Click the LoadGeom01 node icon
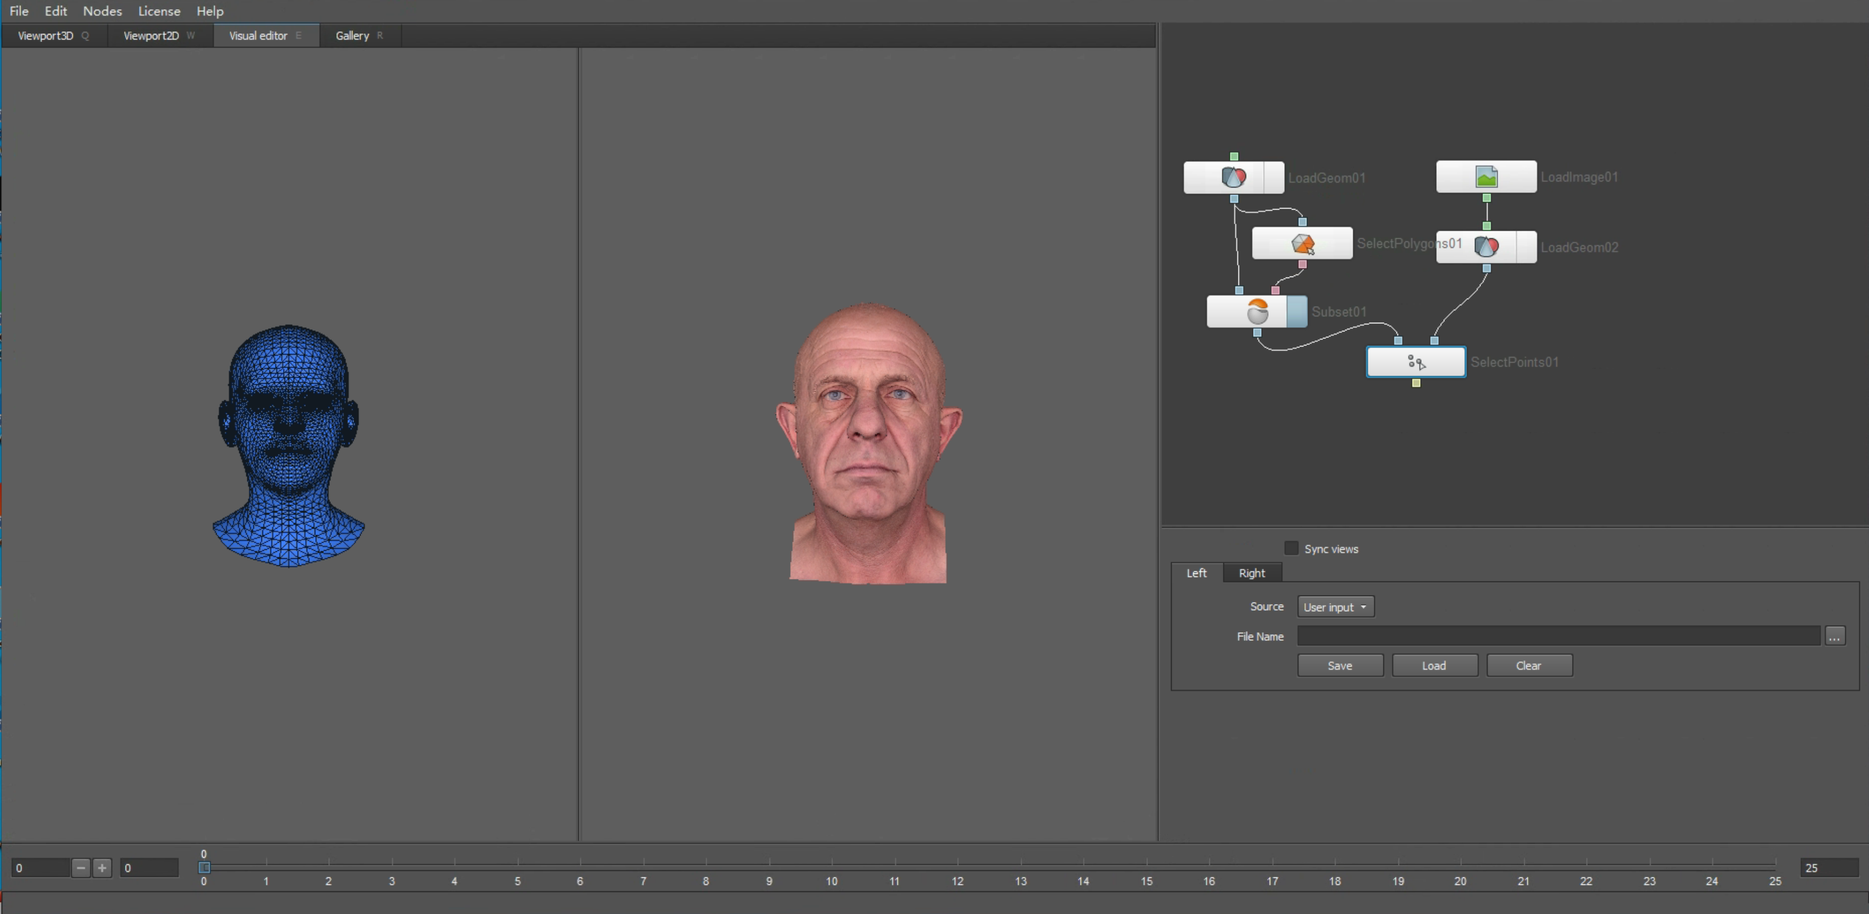This screenshot has width=1869, height=914. pos(1233,177)
